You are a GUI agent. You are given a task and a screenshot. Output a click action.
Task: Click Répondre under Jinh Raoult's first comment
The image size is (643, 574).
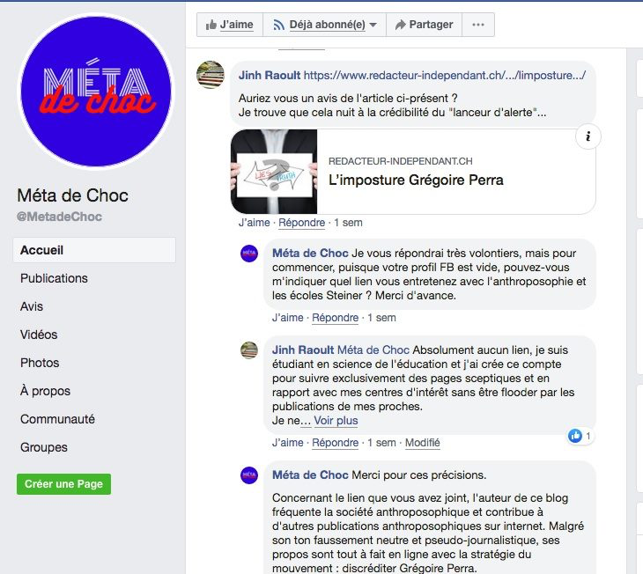coord(302,223)
